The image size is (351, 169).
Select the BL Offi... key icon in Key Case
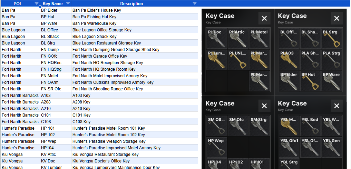[289, 39]
